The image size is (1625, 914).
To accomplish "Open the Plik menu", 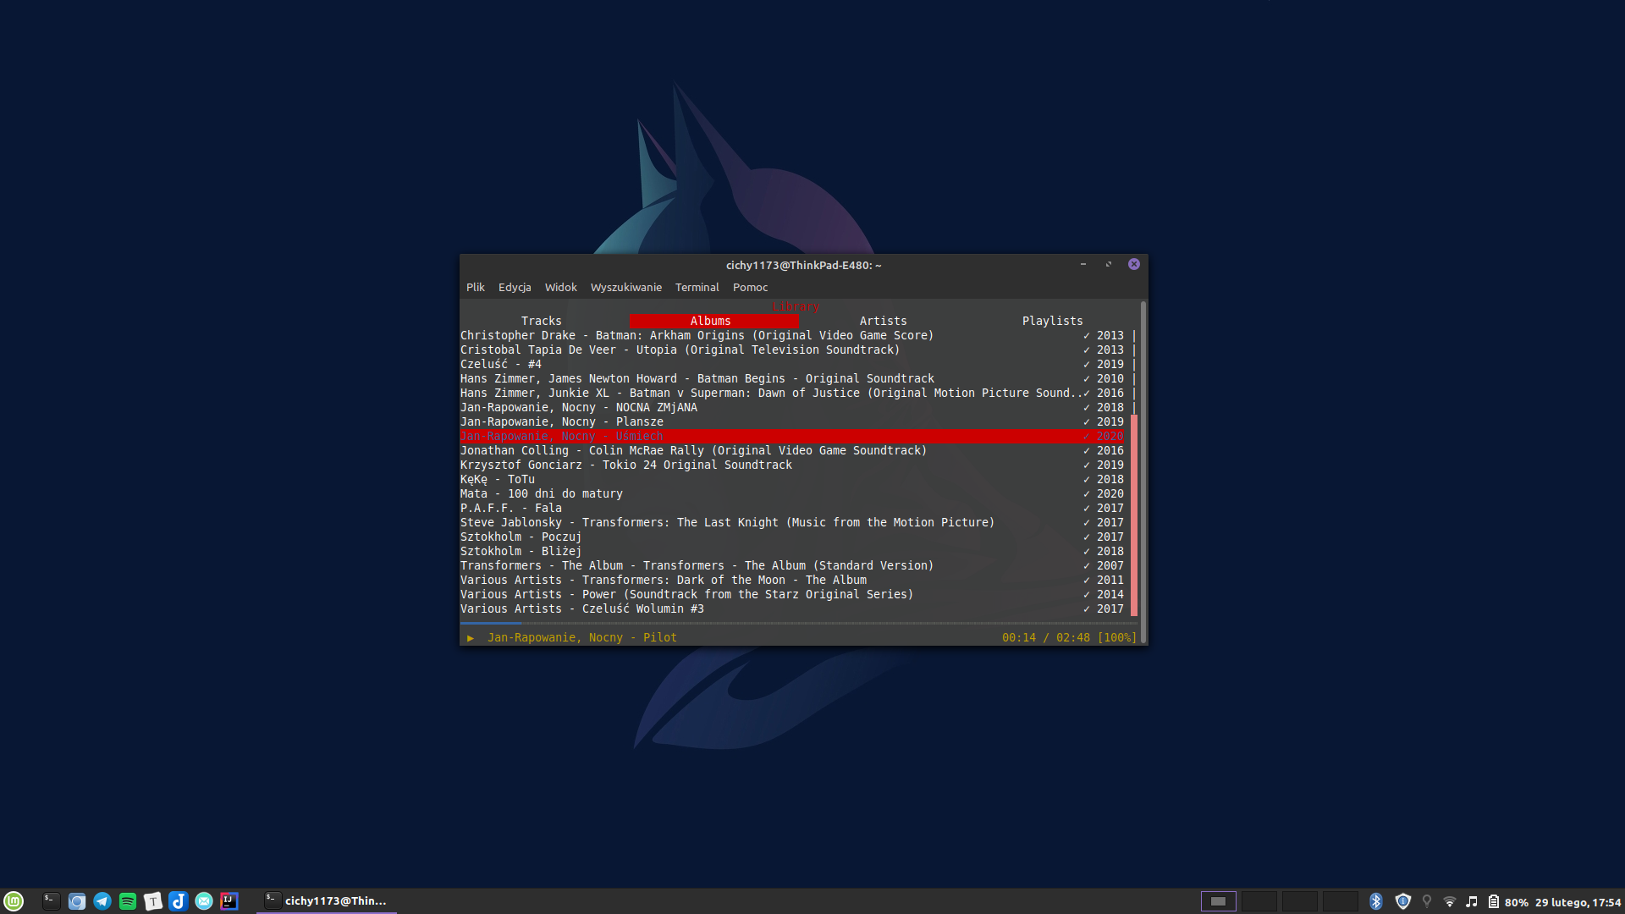I will [475, 288].
